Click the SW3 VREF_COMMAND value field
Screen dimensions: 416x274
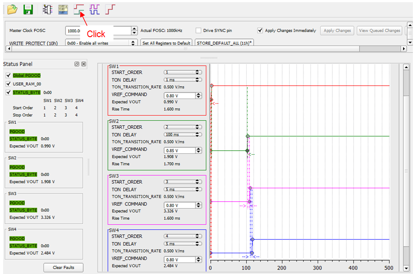pyautogui.click(x=179, y=205)
